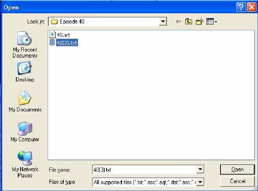Click the Up One Level folder icon
258x191 pixels.
click(189, 22)
